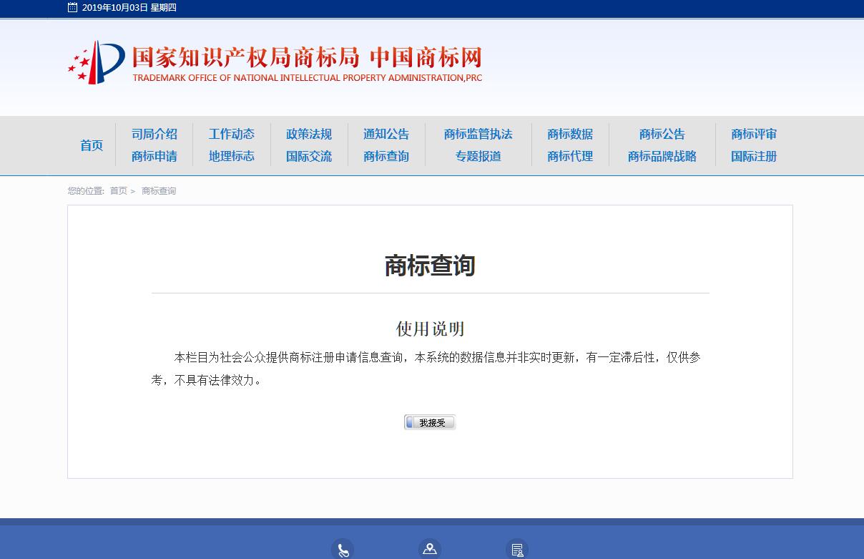Click the map location pin icon
864x559 pixels.
[430, 549]
